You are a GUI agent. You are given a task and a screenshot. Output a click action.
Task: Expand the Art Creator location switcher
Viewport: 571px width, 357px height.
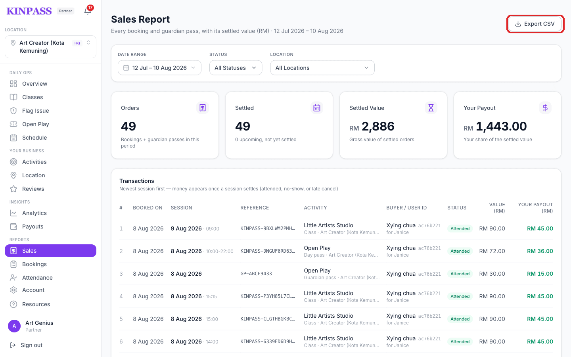pyautogui.click(x=50, y=47)
